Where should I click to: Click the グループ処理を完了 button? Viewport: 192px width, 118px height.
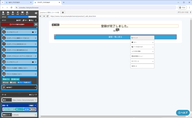(24, 82)
